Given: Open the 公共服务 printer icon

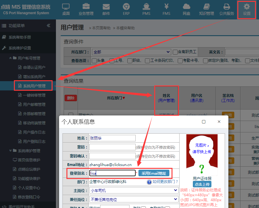Looking at the screenshot, I should pyautogui.click(x=227, y=9).
